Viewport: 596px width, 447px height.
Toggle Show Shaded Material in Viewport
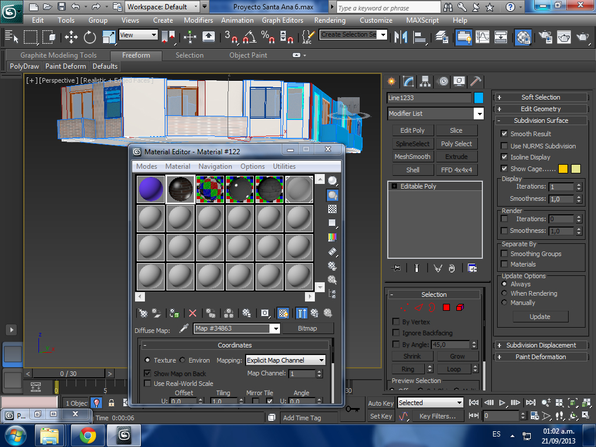[x=283, y=313]
